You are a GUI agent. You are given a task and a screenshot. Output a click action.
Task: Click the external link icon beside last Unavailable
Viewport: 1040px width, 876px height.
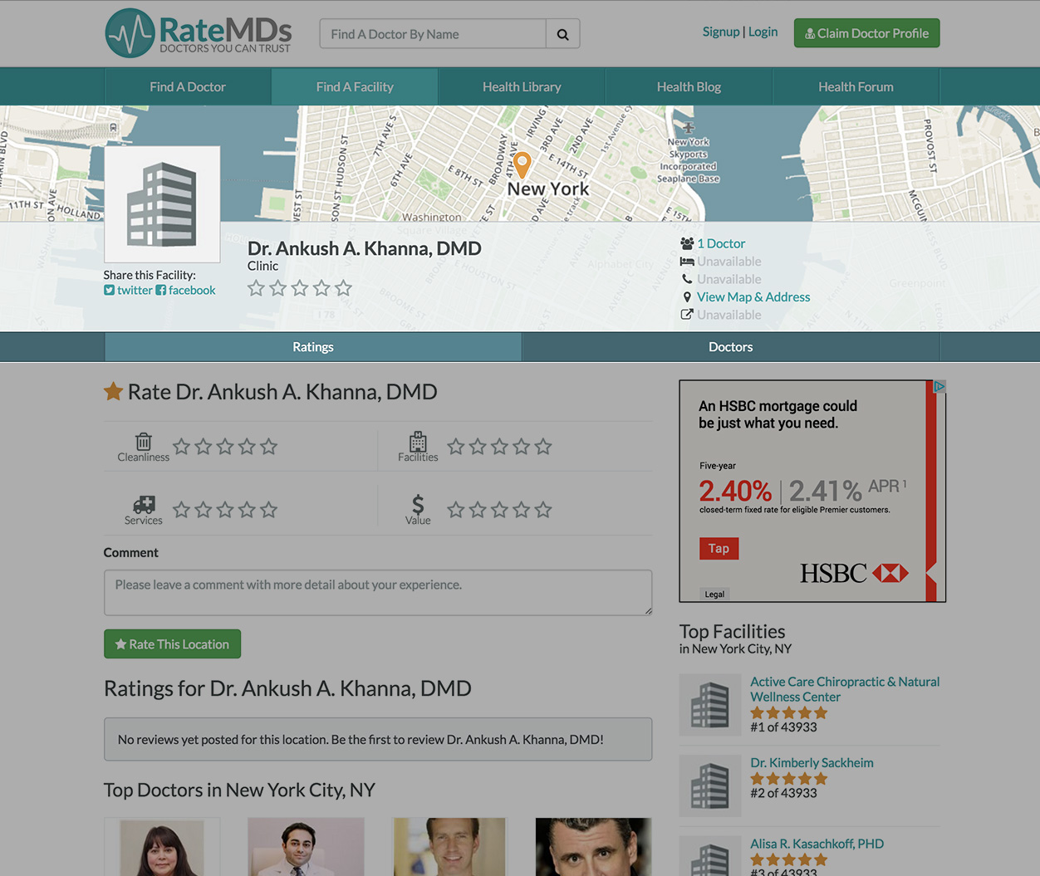click(x=687, y=315)
